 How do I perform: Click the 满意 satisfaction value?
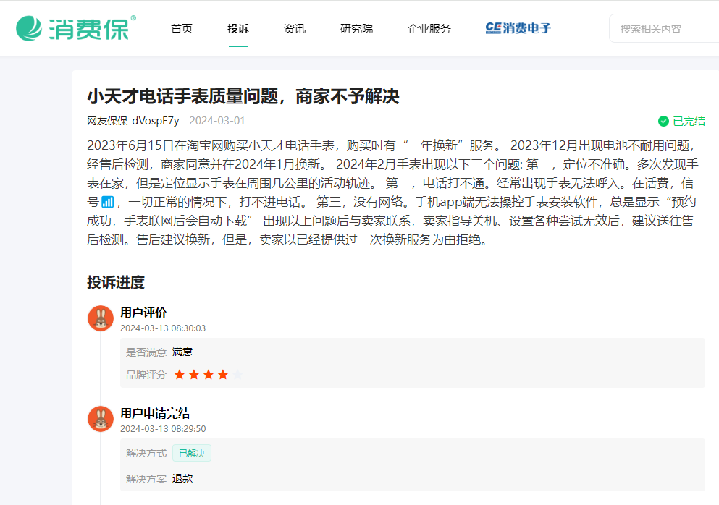[182, 352]
